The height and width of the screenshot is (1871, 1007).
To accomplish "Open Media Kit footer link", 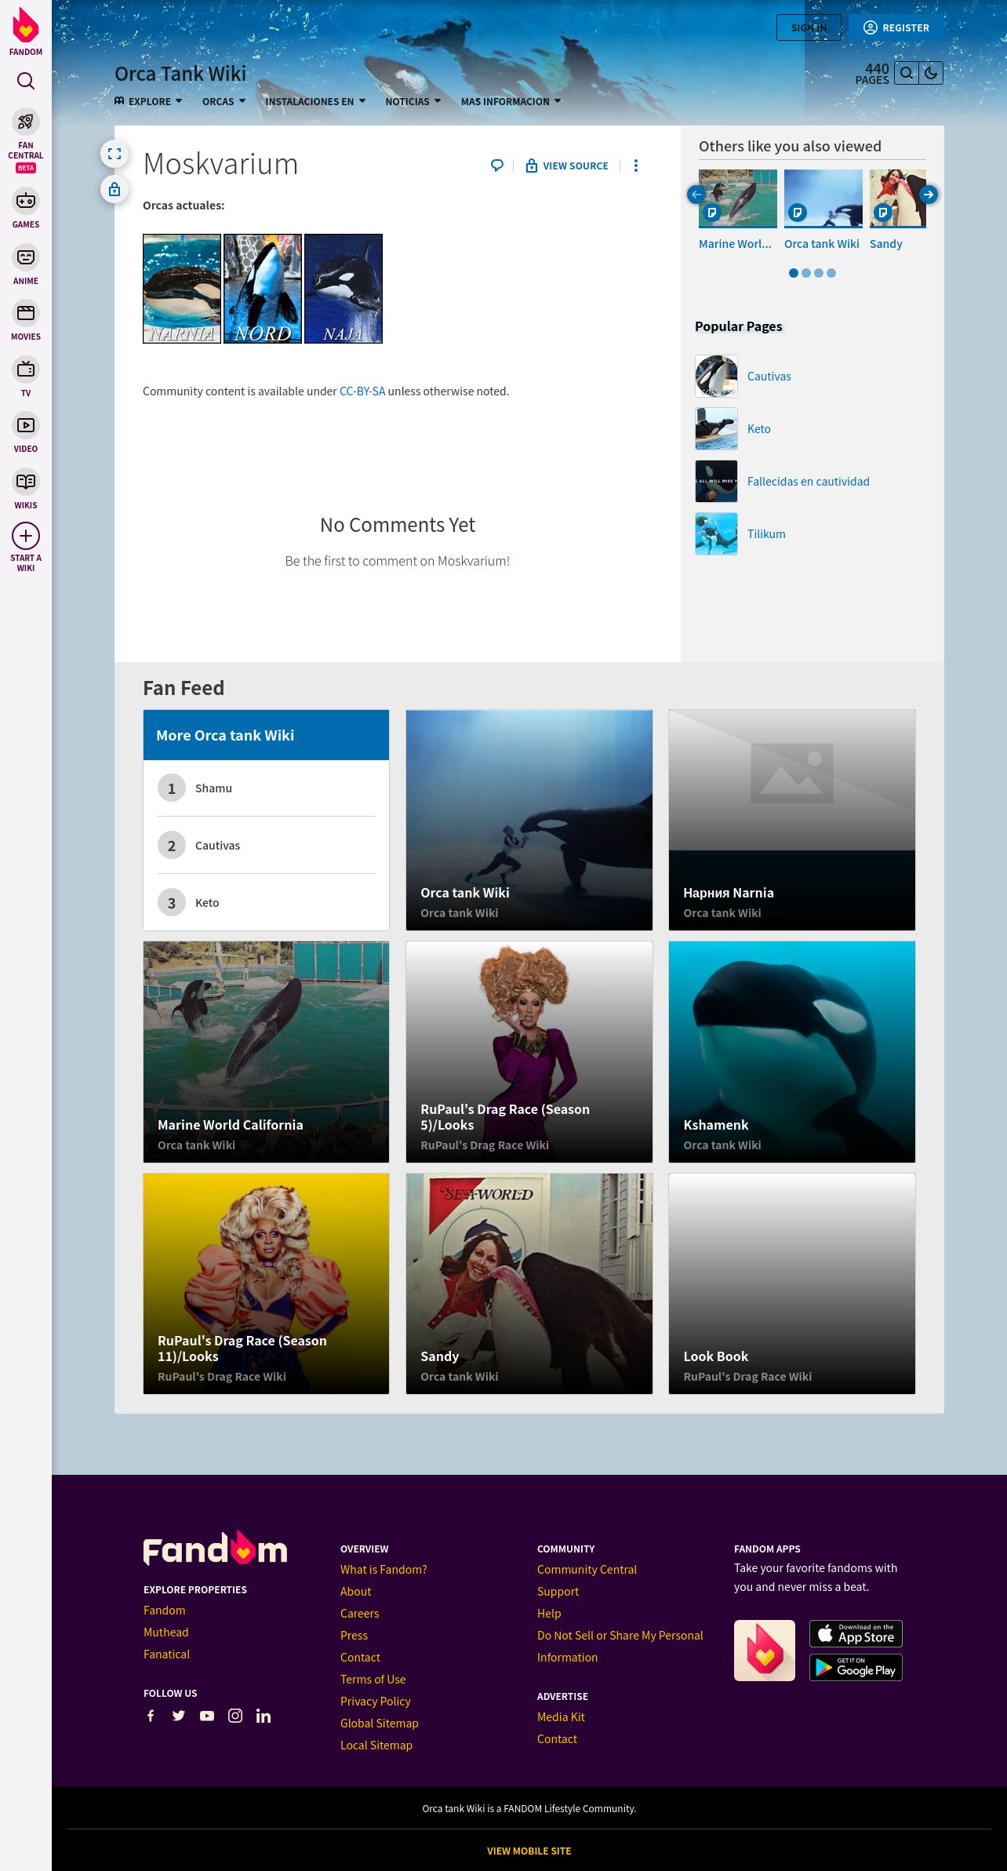I will 561,1716.
